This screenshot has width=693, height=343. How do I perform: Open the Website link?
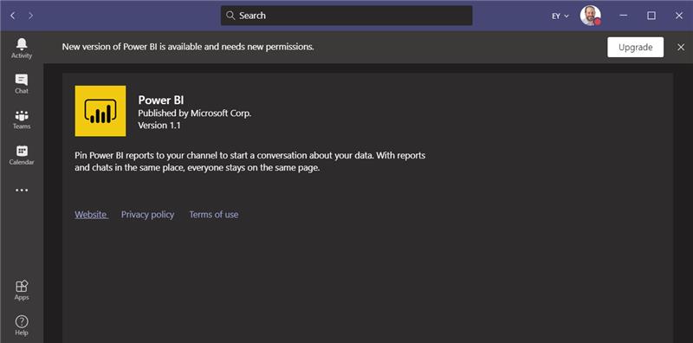point(91,215)
